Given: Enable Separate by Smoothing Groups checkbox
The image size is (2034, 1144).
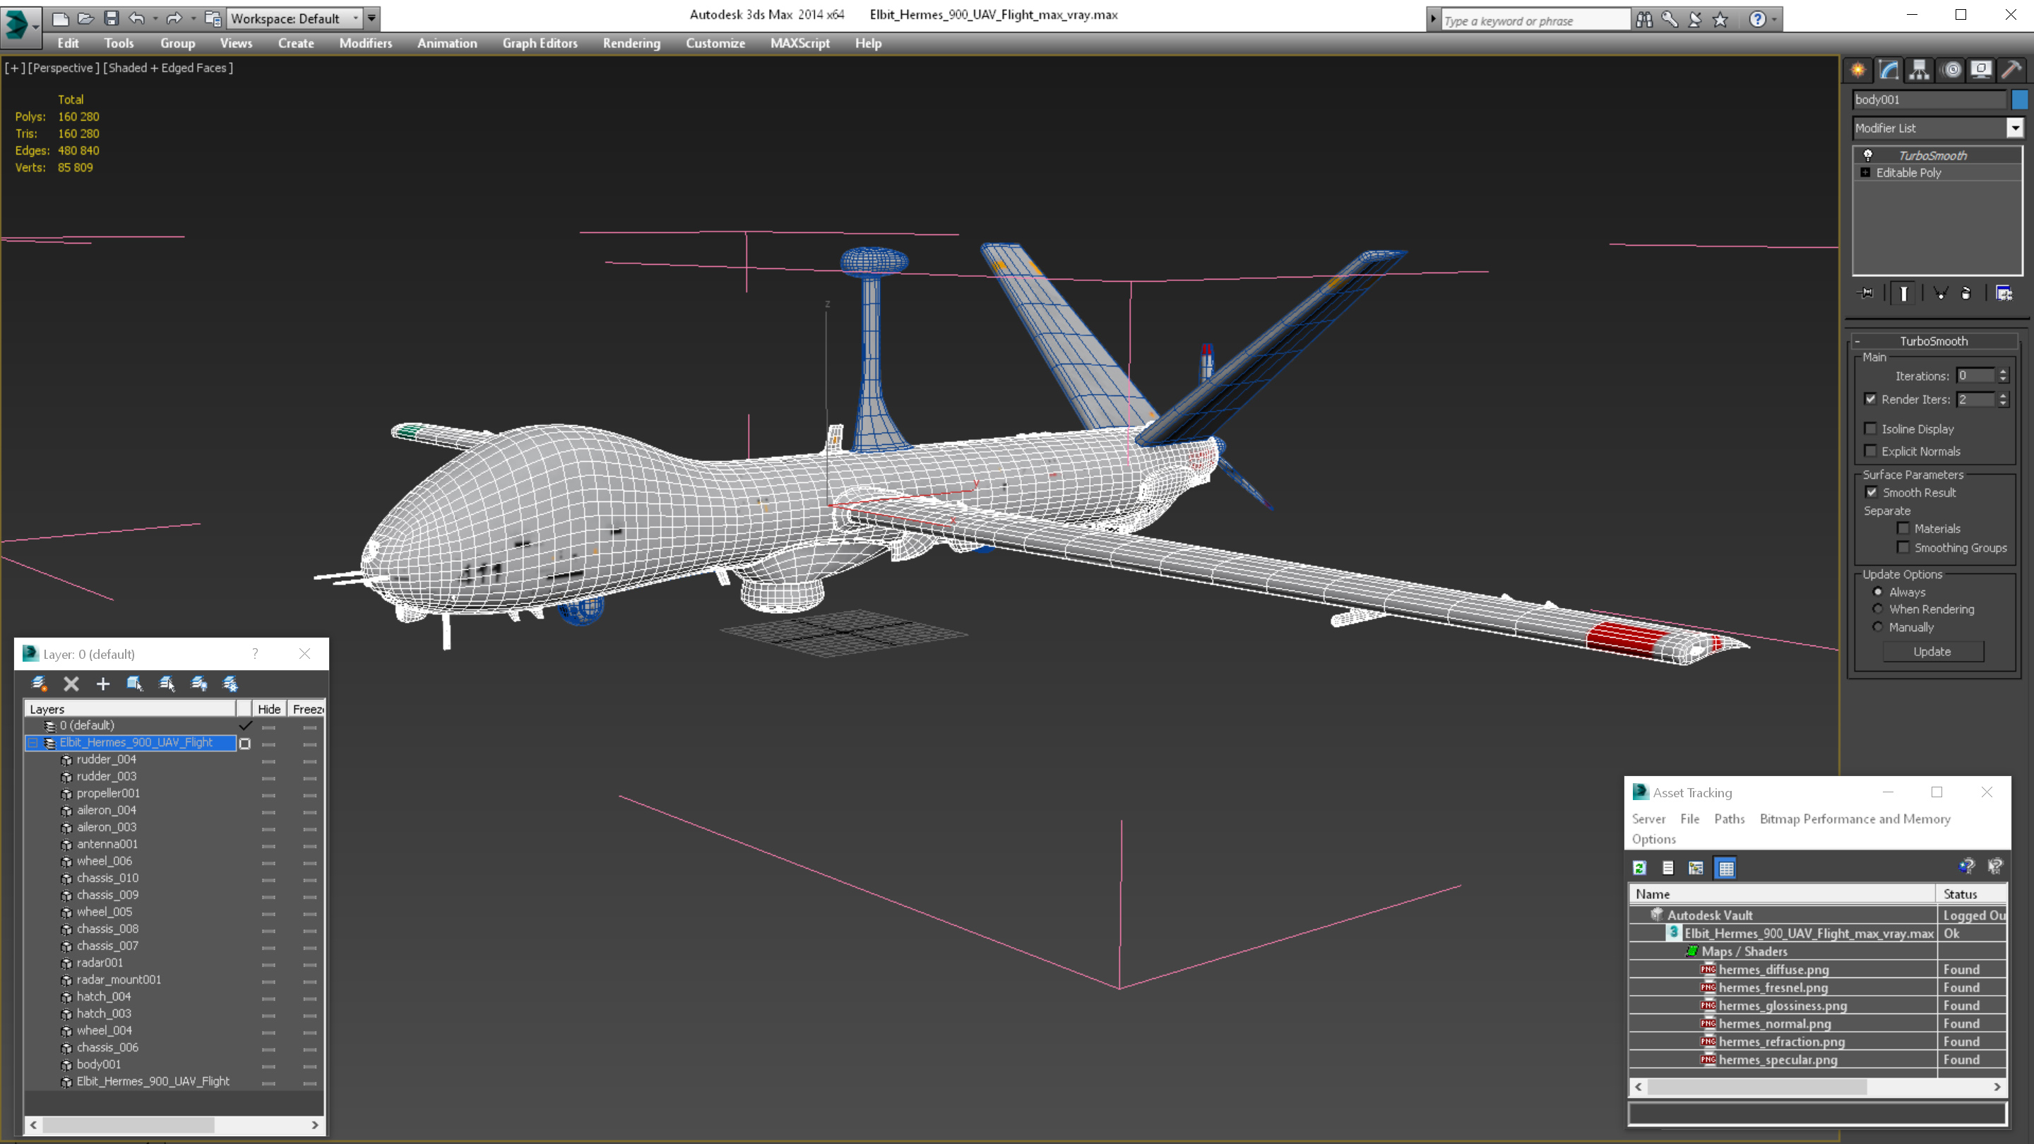Looking at the screenshot, I should coord(1903,547).
